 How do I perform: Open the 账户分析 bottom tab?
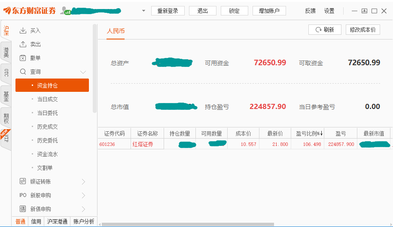[x=84, y=221]
